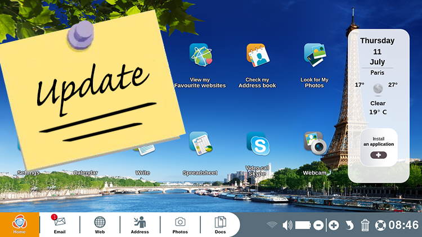The width and height of the screenshot is (422, 237).
Task: Check the battery status icon
Action: coord(303,225)
